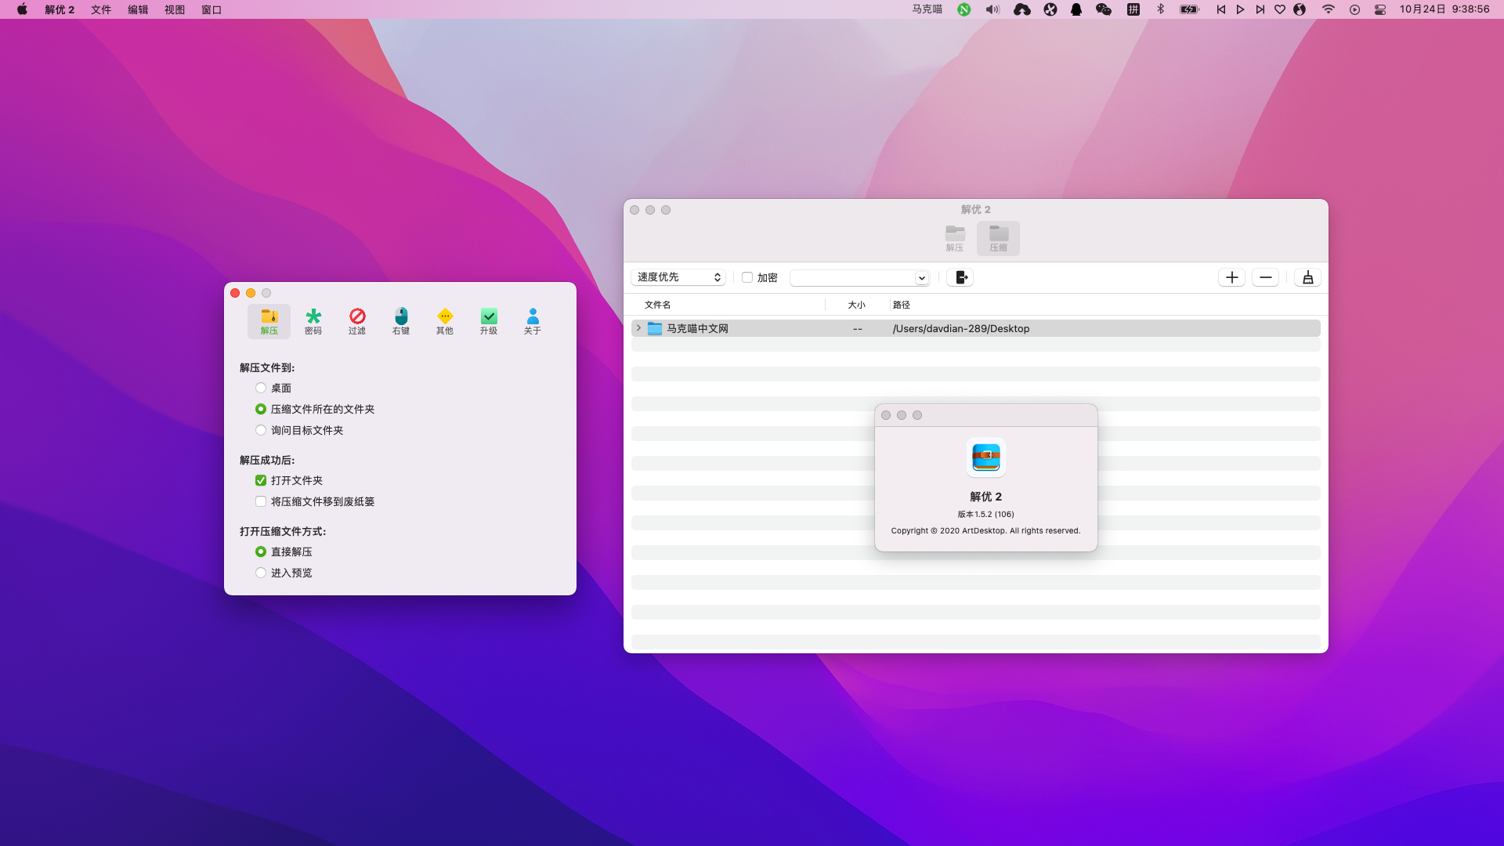The height and width of the screenshot is (846, 1504).
Task: Select 直接解压 open mode
Action: tap(261, 551)
